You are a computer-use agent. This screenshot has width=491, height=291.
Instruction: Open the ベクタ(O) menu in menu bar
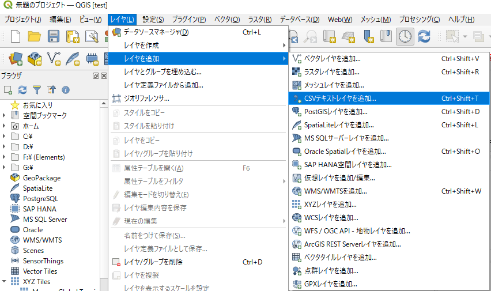[227, 20]
